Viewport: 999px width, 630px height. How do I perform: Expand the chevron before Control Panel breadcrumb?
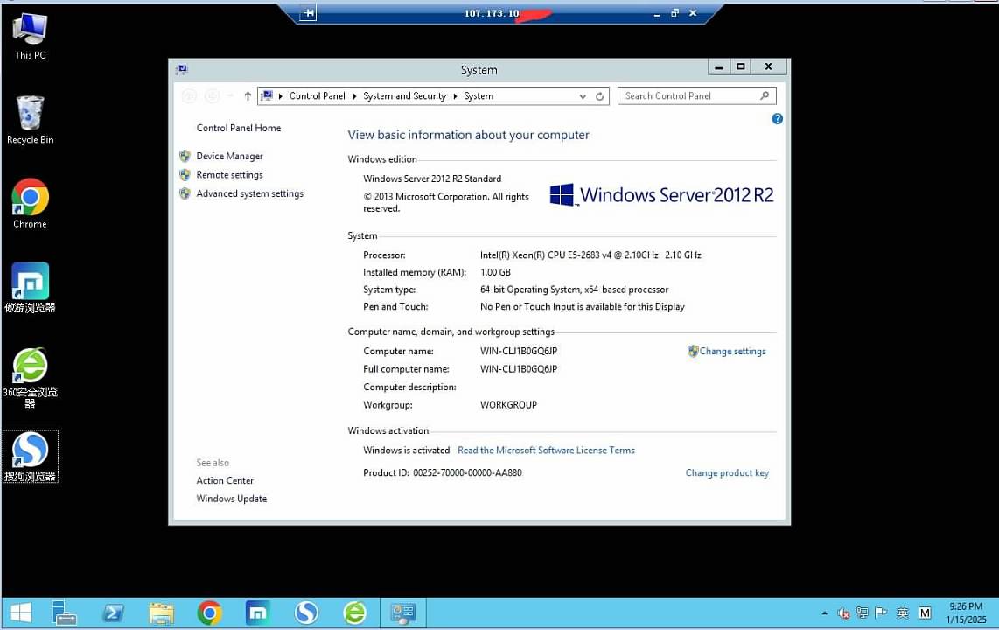[x=280, y=96]
